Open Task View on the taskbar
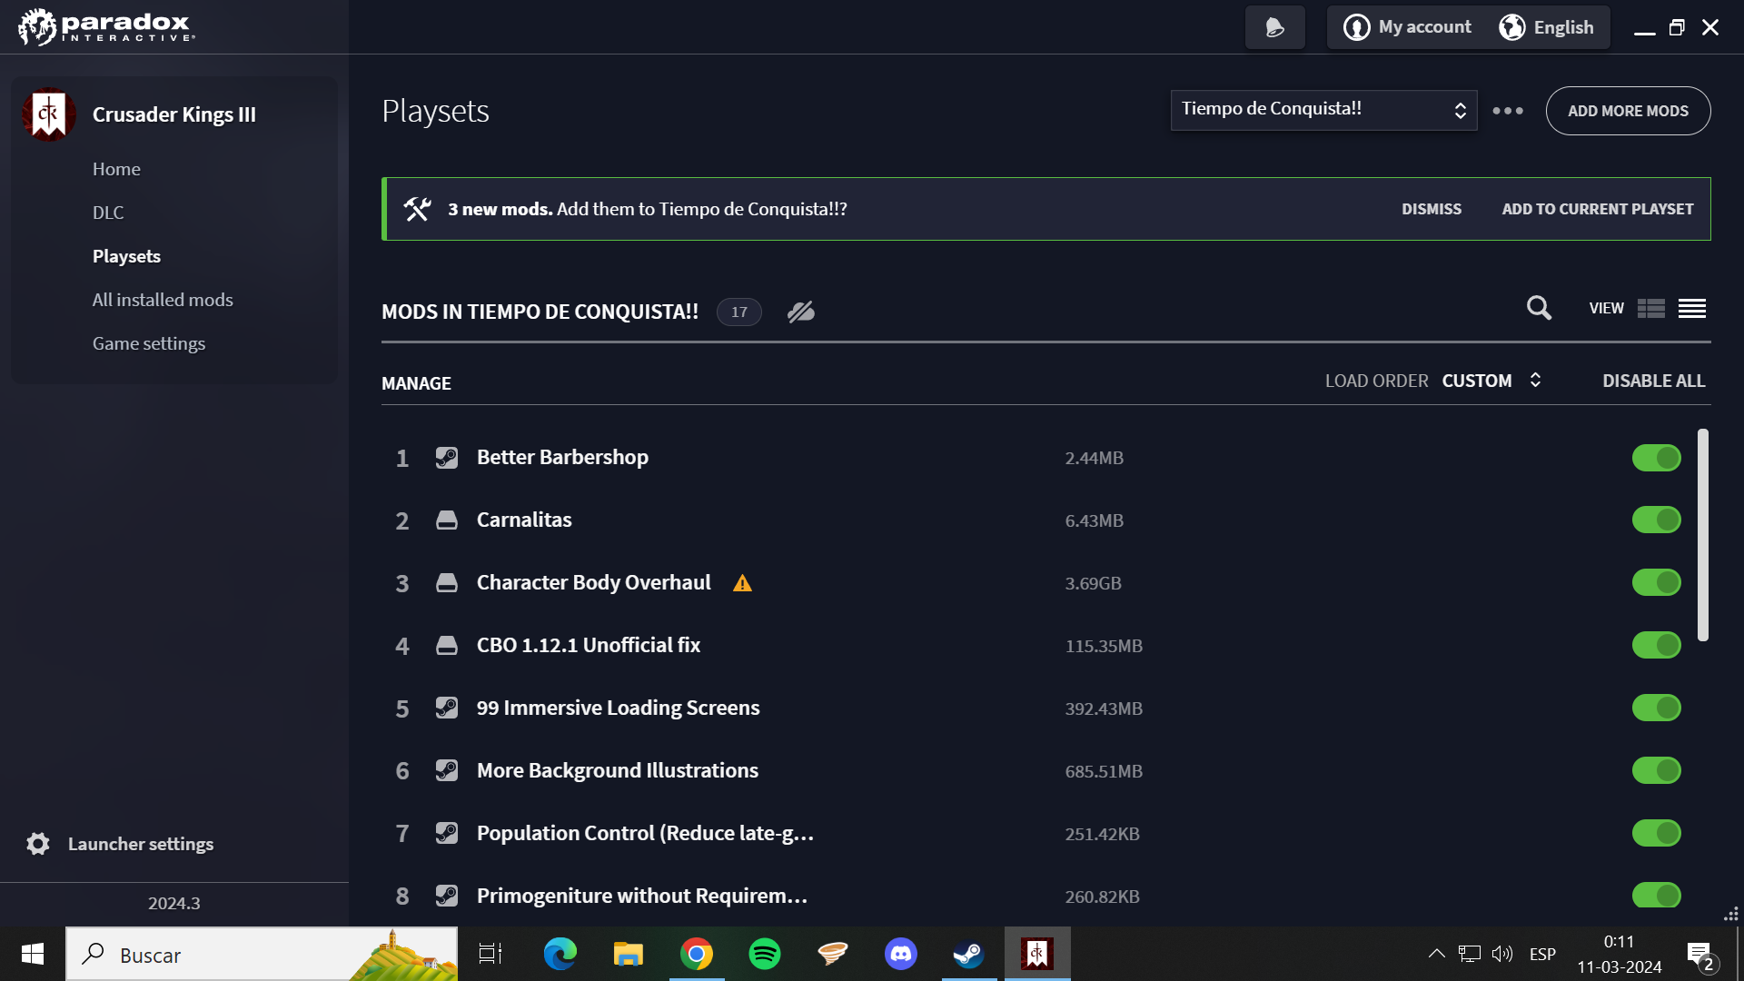 pos(490,954)
